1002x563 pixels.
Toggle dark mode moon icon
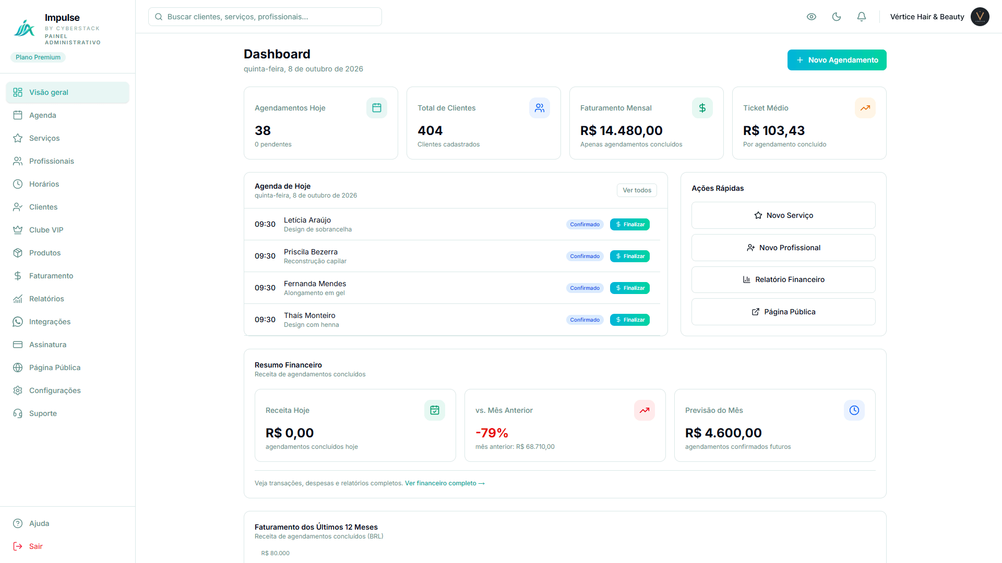837,17
